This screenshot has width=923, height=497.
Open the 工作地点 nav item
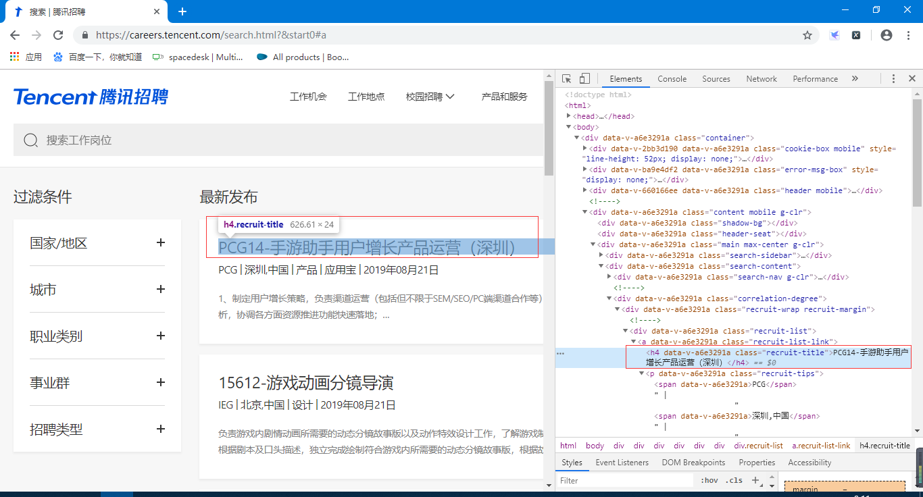(366, 97)
